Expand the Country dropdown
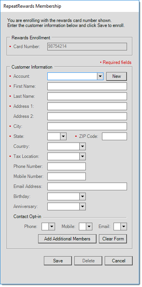The image size is (142, 287). [82, 146]
